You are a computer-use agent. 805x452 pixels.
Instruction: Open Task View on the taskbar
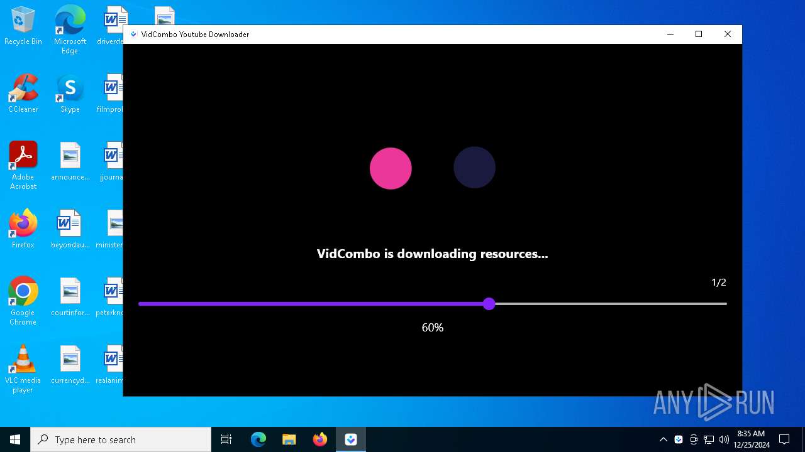[x=226, y=439]
